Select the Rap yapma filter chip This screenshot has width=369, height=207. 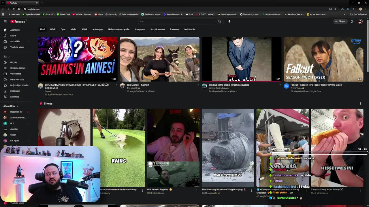coord(140,29)
